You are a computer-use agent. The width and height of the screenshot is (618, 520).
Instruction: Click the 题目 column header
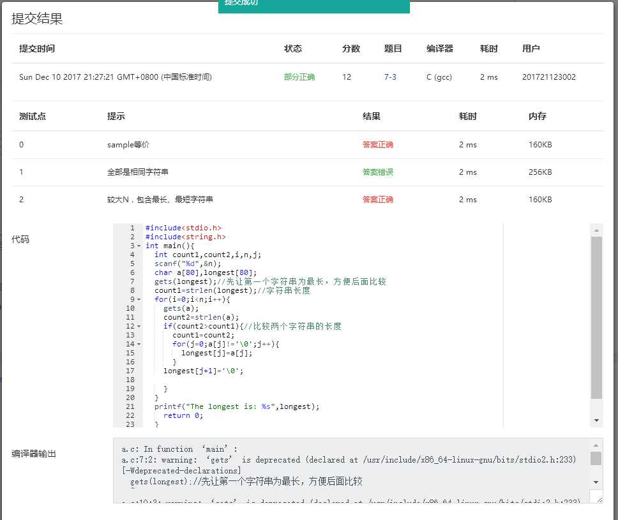tap(393, 48)
